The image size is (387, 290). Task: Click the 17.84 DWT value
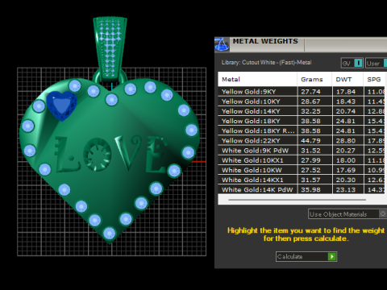pos(346,92)
